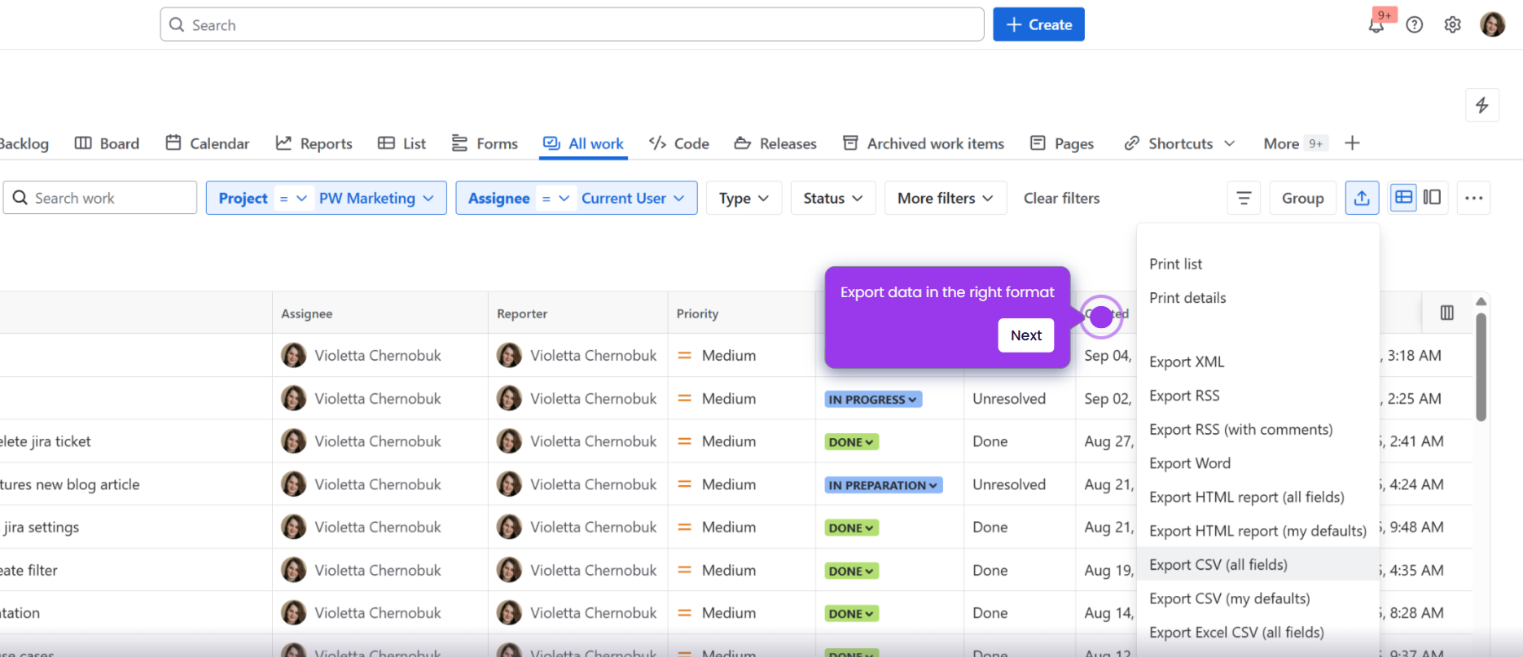The width and height of the screenshot is (1523, 657).
Task: Open the Code tab
Action: click(678, 143)
